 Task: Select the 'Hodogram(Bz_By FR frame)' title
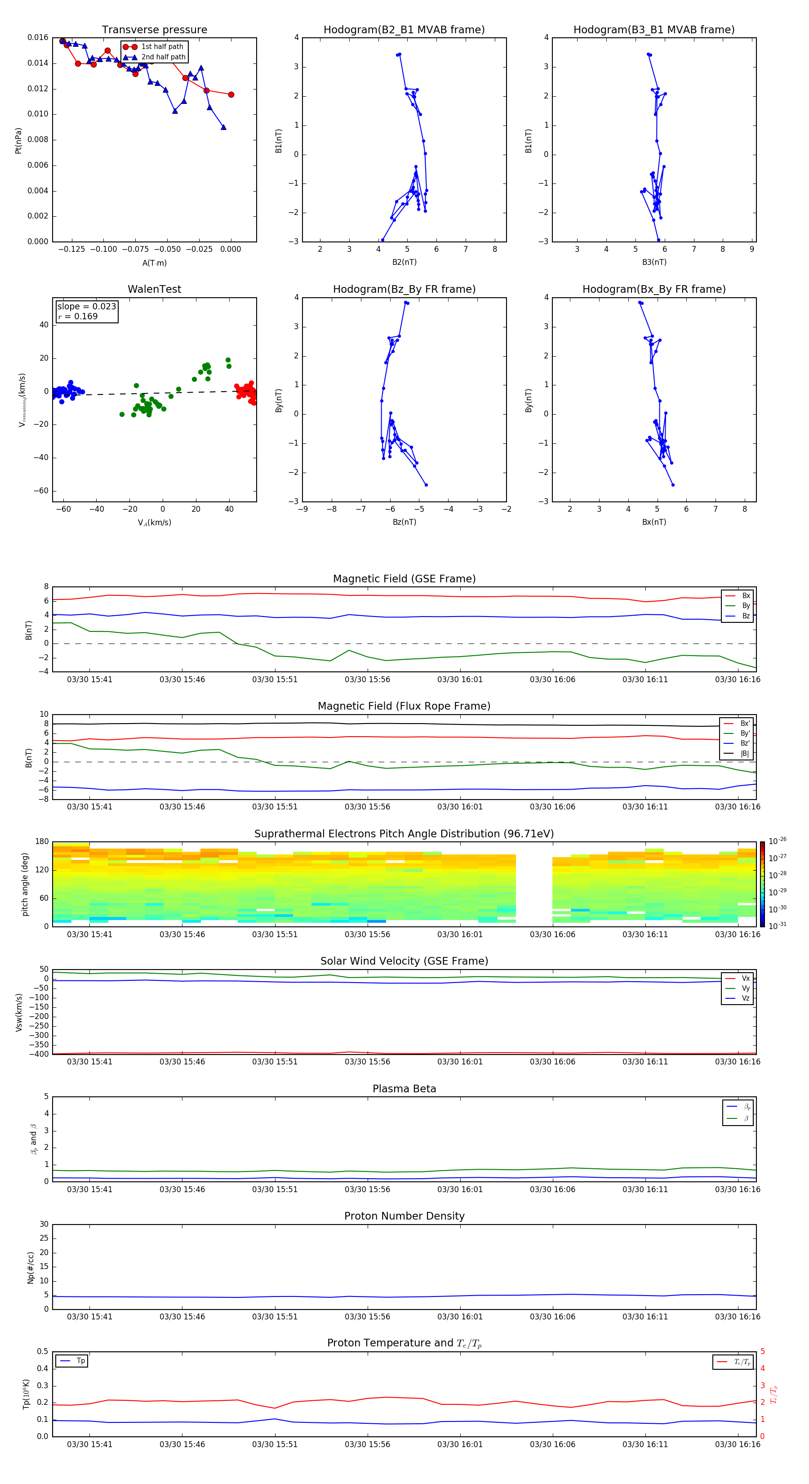point(404,289)
